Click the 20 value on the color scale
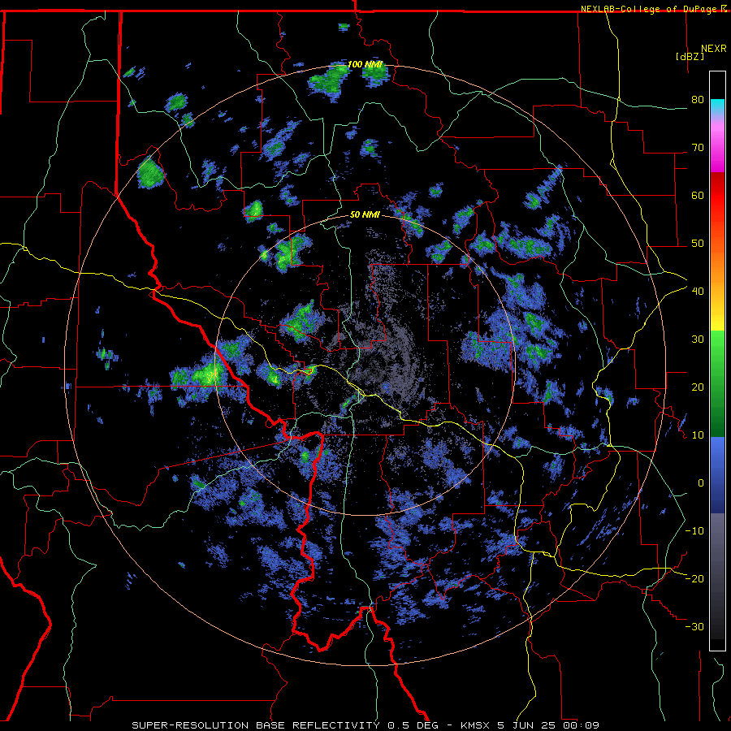The image size is (731, 731). pyautogui.click(x=698, y=387)
